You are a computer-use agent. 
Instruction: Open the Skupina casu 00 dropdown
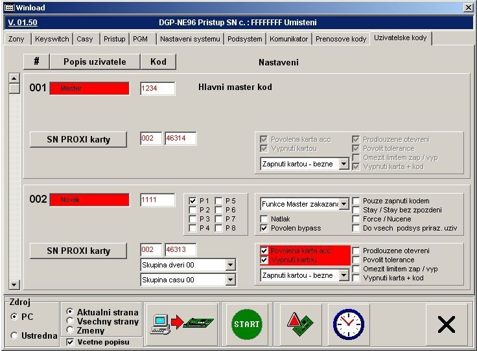(x=230, y=280)
